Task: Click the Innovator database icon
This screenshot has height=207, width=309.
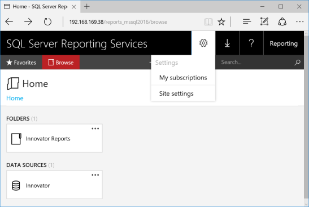Action: click(x=16, y=186)
